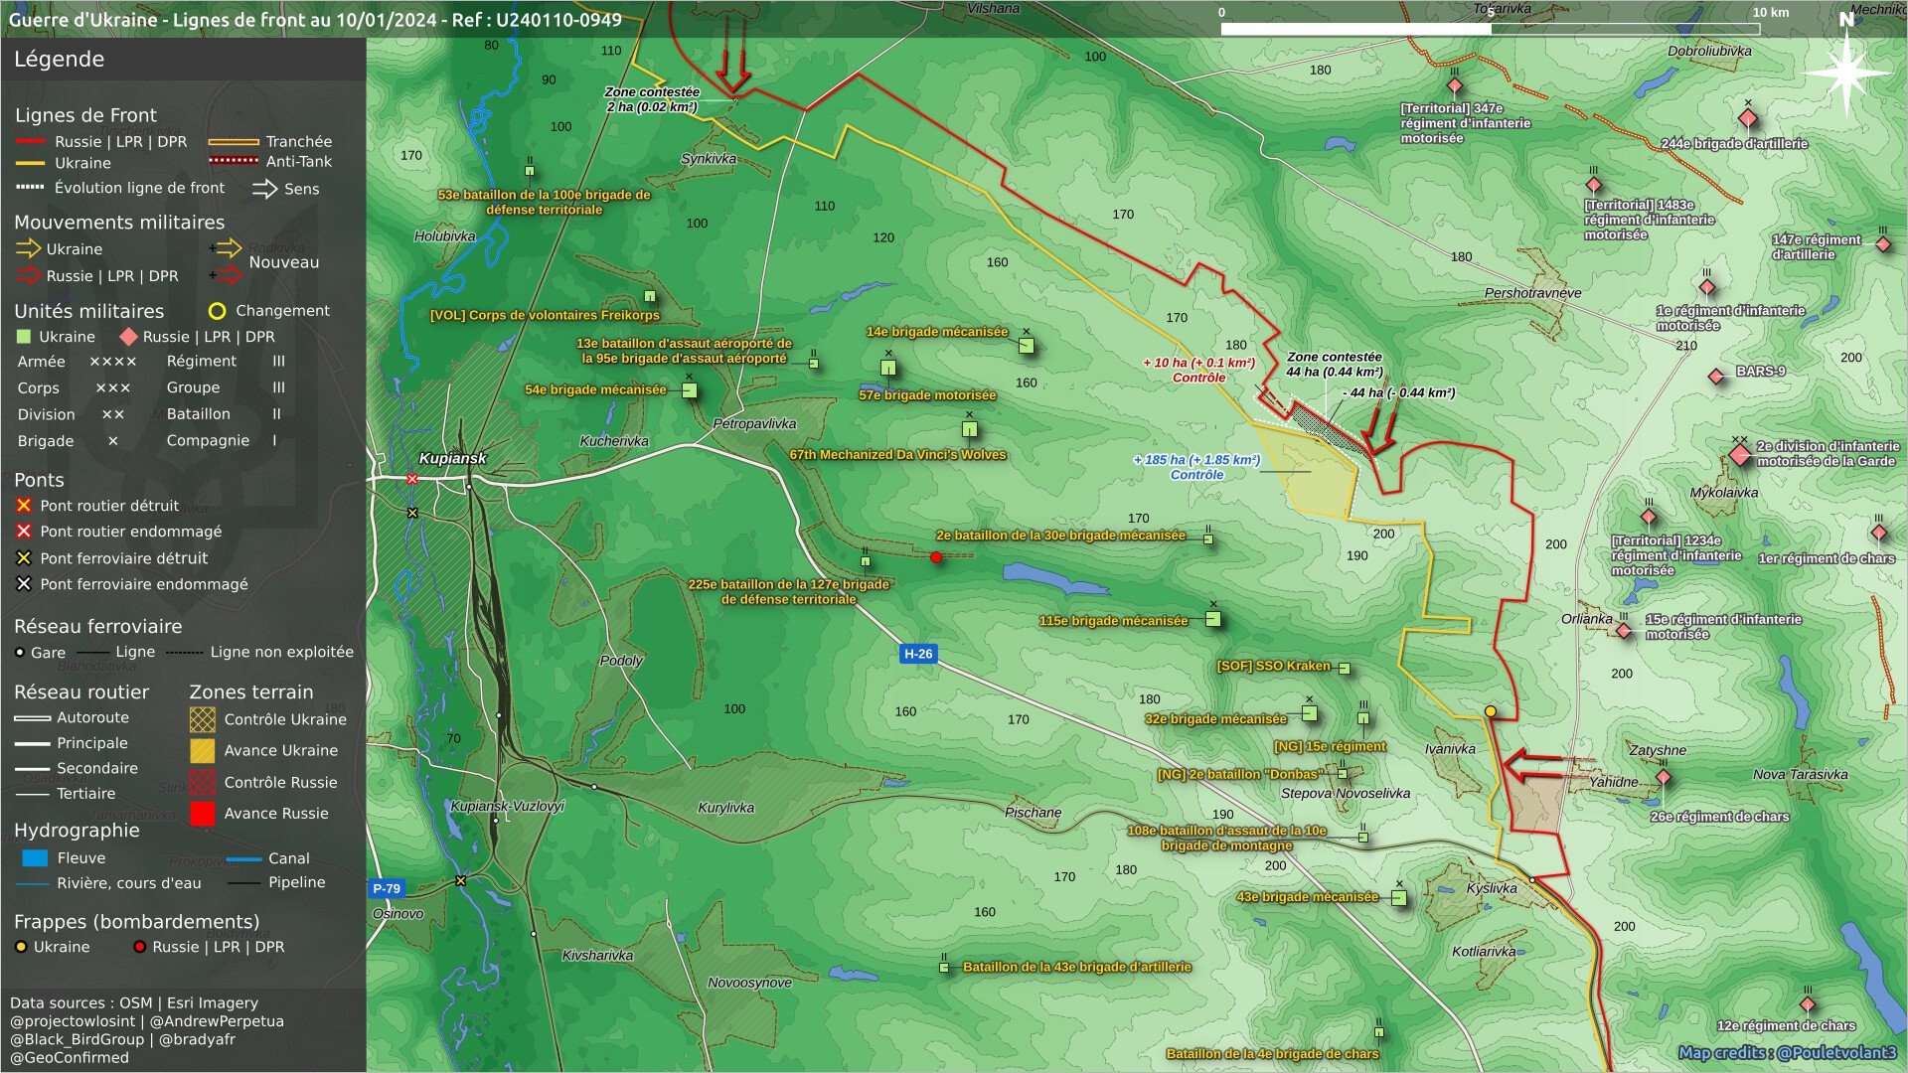
Task: Click the 26e régiment de chars diamond marker
Action: (1664, 777)
